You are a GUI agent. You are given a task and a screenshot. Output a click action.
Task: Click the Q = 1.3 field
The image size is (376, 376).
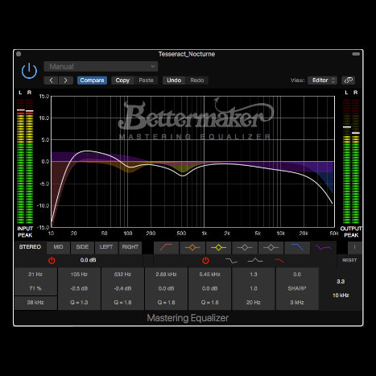(x=79, y=303)
